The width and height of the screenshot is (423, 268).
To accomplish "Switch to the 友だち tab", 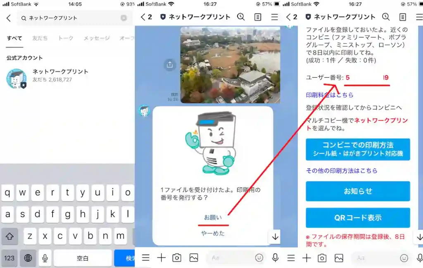I will point(40,38).
